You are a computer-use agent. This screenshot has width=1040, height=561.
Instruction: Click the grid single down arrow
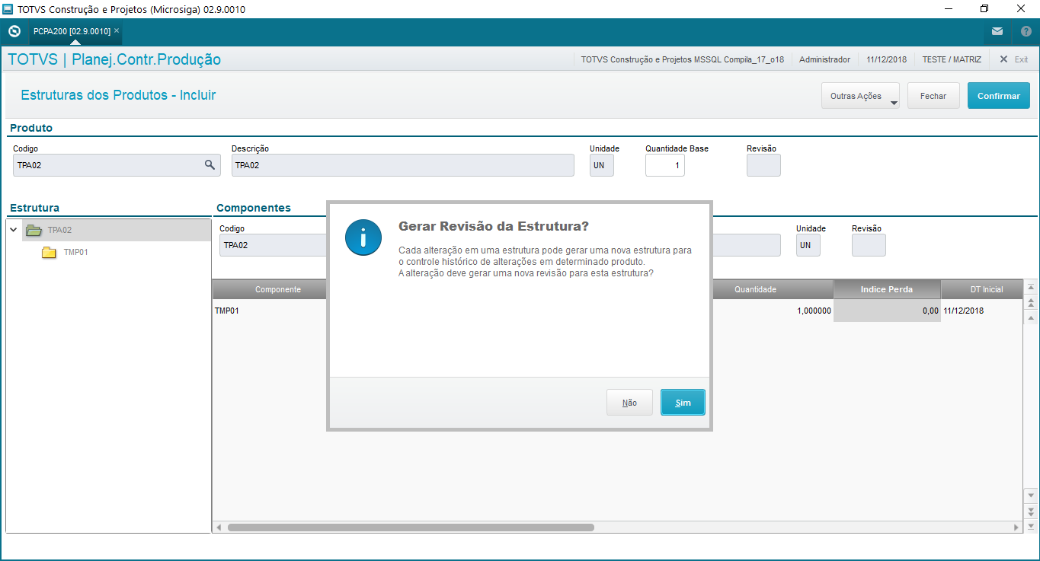[1032, 495]
